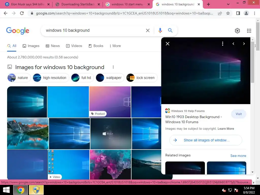Click the Learn More copyright link
The image size is (260, 195).
226,129
